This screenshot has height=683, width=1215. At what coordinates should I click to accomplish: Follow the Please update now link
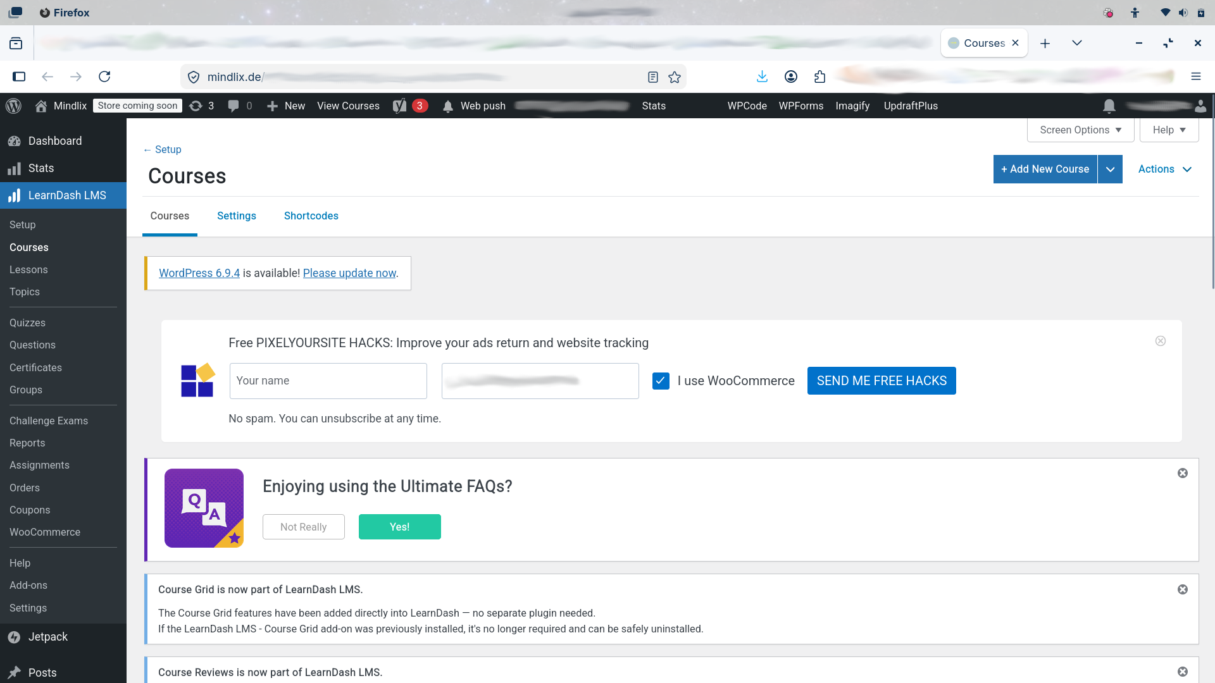349,273
